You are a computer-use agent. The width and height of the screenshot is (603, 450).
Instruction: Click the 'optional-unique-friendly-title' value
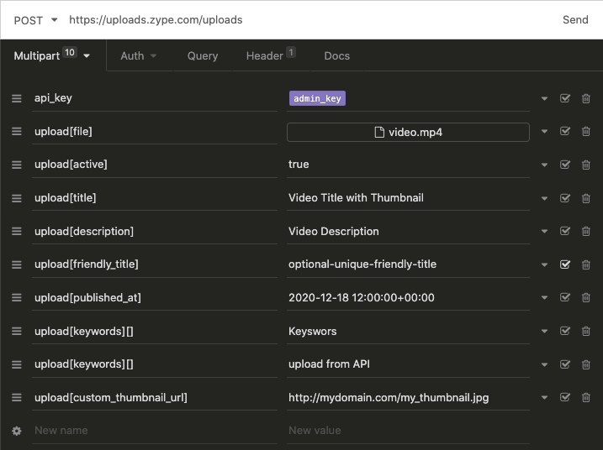pyautogui.click(x=362, y=264)
